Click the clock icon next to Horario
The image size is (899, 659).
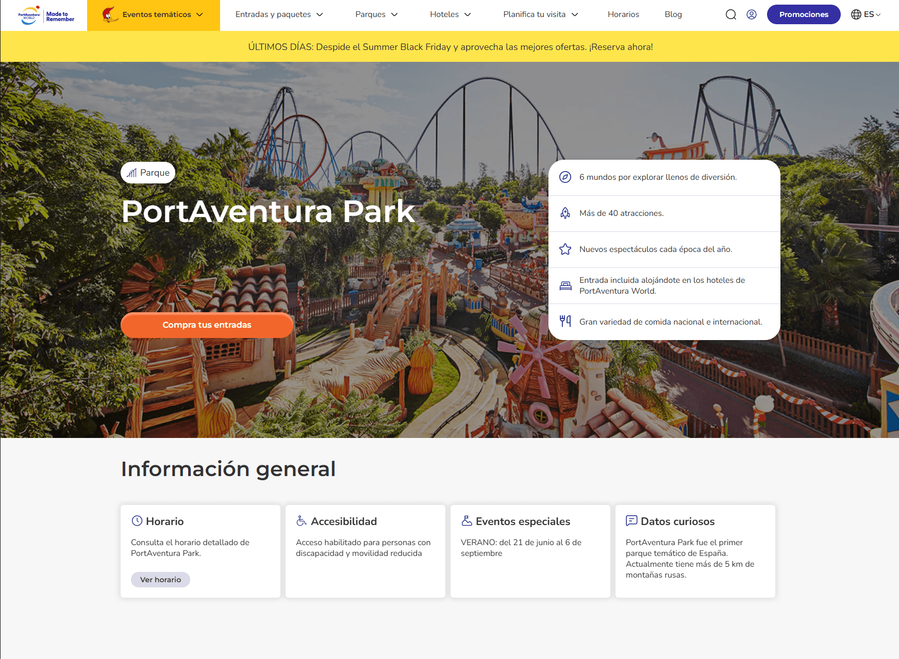coord(137,521)
